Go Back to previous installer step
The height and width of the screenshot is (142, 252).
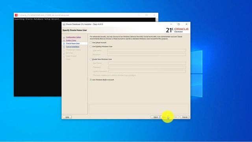(x=155, y=117)
